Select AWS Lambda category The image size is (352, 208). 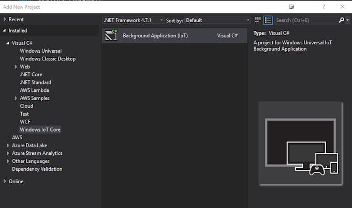(x=34, y=90)
